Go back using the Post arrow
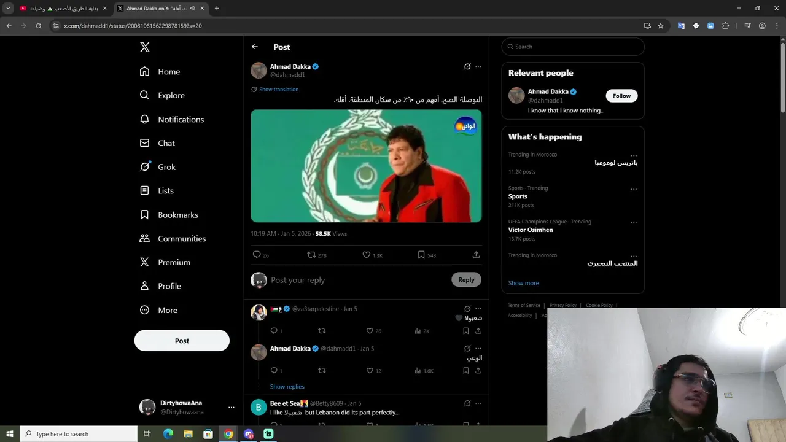The width and height of the screenshot is (786, 442). [x=255, y=47]
